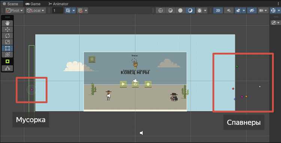Toggle grid visibility button
281x143 pixels.
68,10
